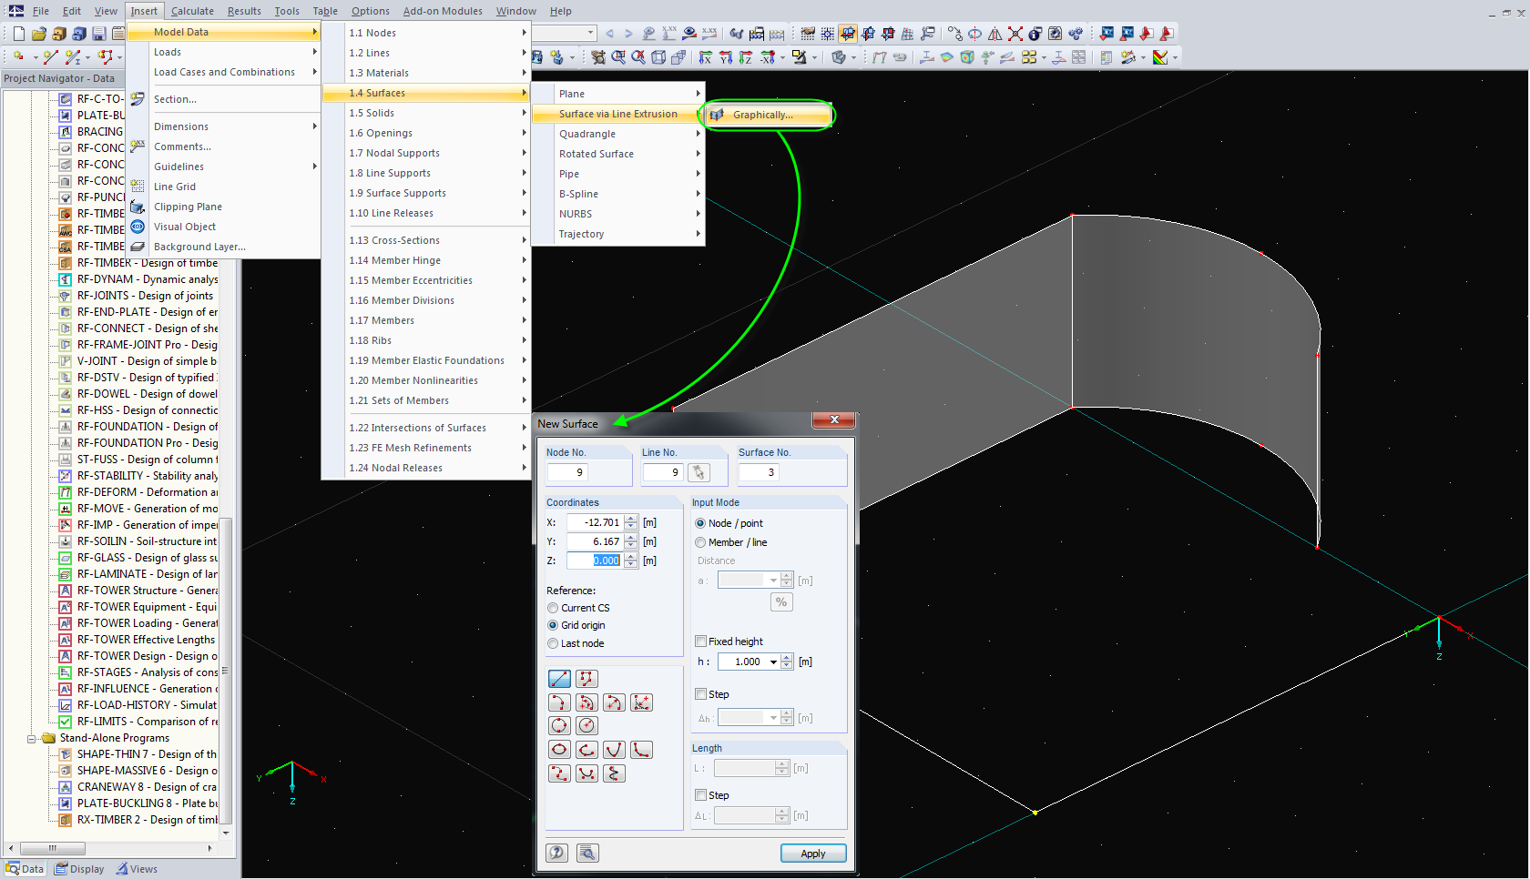Check the Step box in the Length section
1530x879 pixels.
pos(700,794)
